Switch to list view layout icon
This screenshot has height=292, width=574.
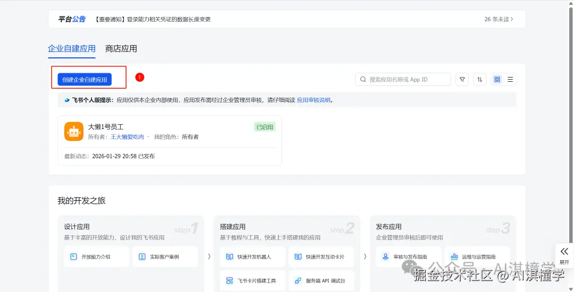[x=510, y=79]
